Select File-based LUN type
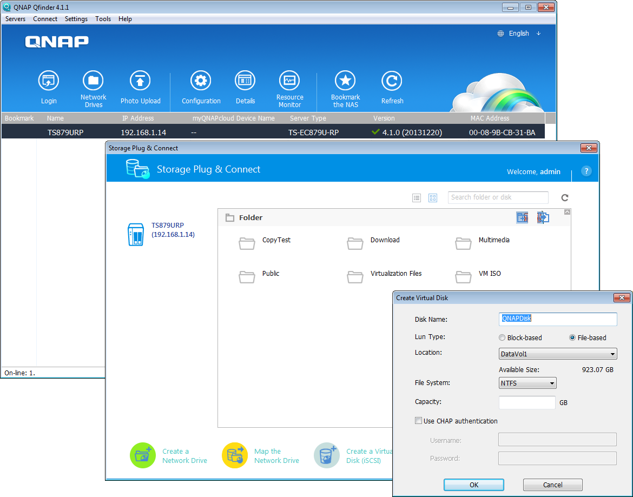Screen dimensions: 633x497 point(572,337)
